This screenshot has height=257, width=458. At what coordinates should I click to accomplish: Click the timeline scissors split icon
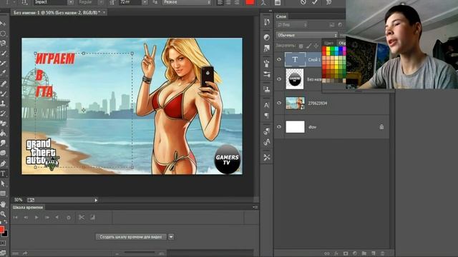click(82, 217)
